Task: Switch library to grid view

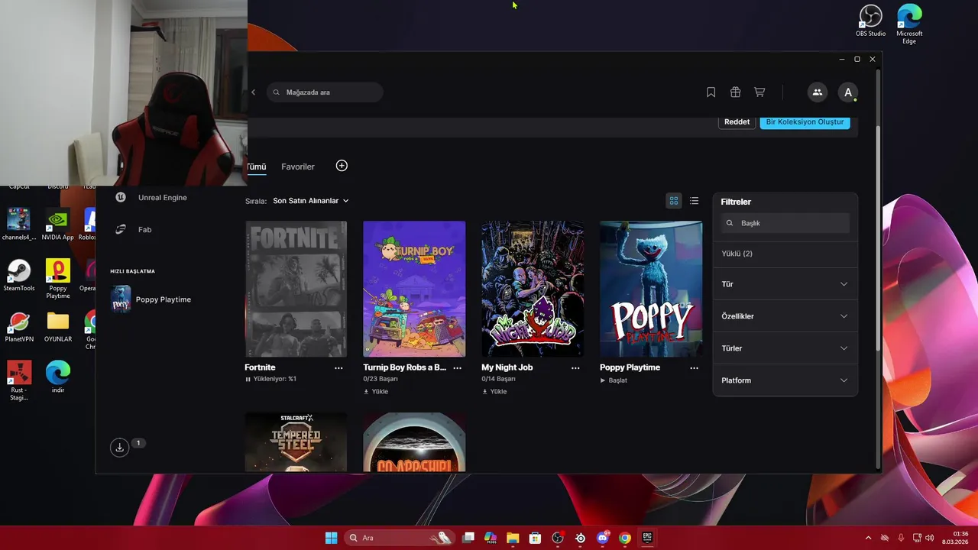Action: (674, 201)
